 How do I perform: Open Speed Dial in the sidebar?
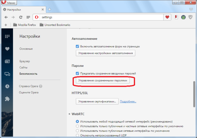[7, 36]
